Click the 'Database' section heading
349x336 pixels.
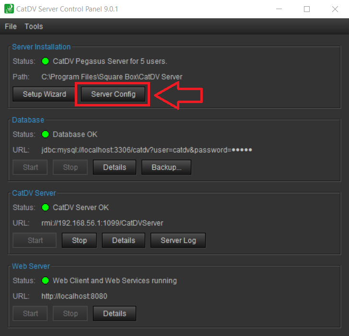point(28,120)
